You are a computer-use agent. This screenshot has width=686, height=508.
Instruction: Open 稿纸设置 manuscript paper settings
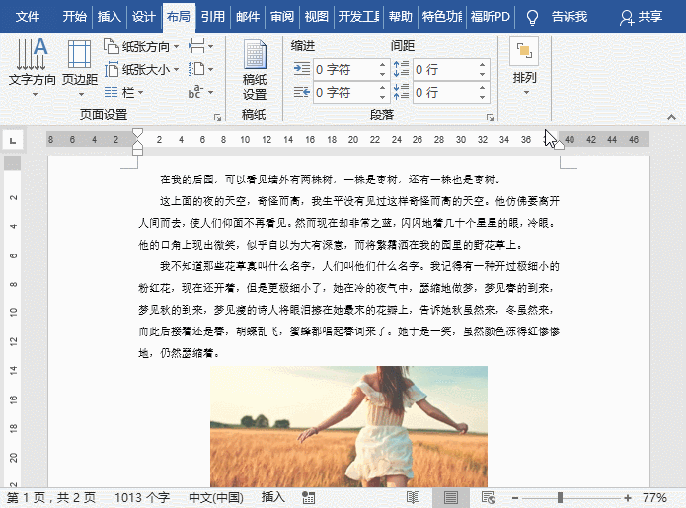click(255, 71)
